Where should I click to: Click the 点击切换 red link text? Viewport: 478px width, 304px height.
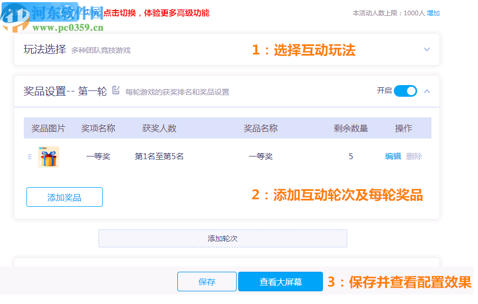pyautogui.click(x=121, y=13)
